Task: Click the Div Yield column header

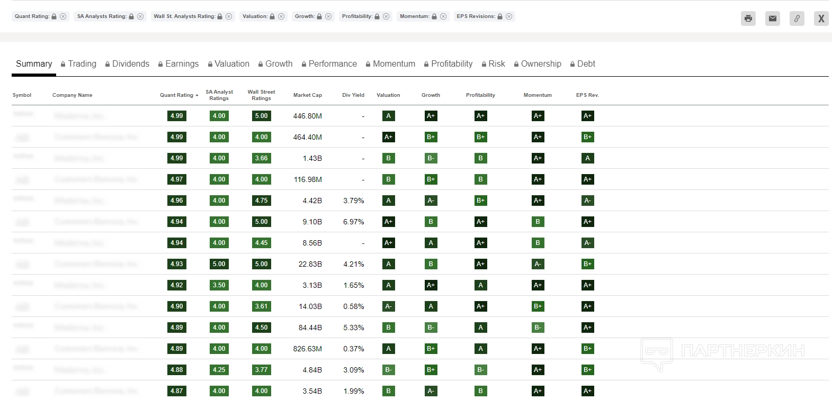Action: point(353,95)
